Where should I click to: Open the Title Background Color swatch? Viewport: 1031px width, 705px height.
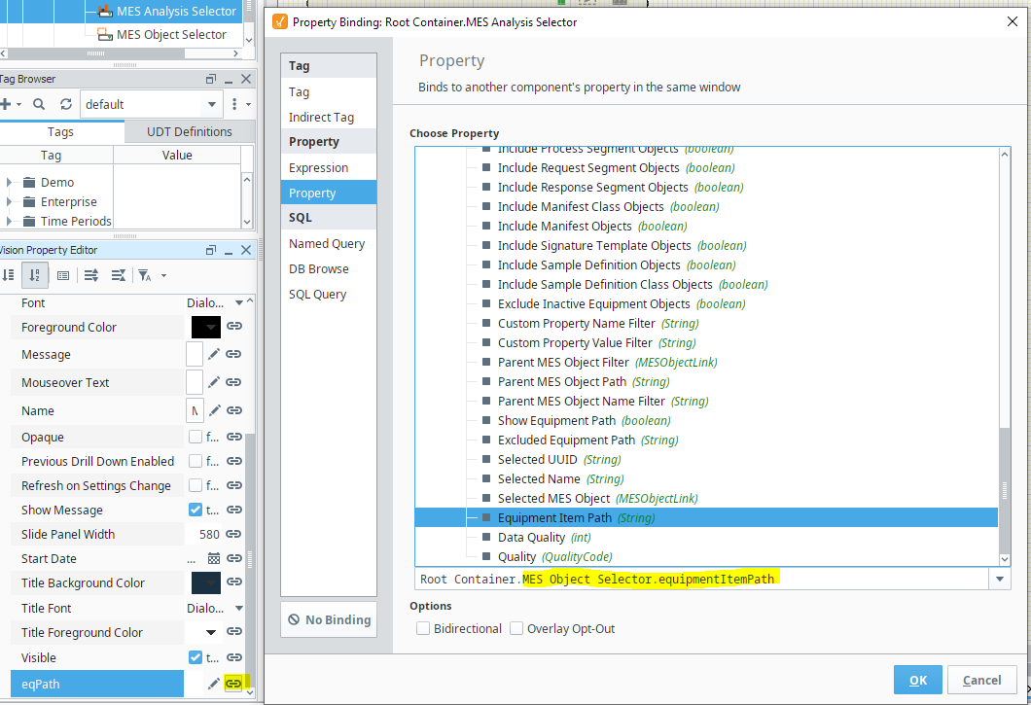coord(206,582)
